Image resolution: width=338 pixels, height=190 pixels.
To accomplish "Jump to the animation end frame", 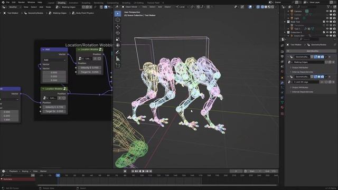I will (151, 171).
